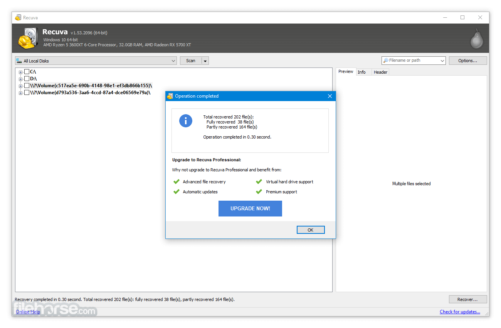Click "Operation completed in 0.30 second." text
This screenshot has width=501, height=328.
tap(237, 137)
